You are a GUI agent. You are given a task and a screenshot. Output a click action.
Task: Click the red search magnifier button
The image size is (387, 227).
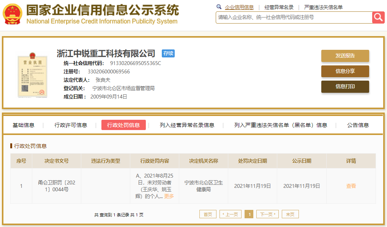(378, 17)
